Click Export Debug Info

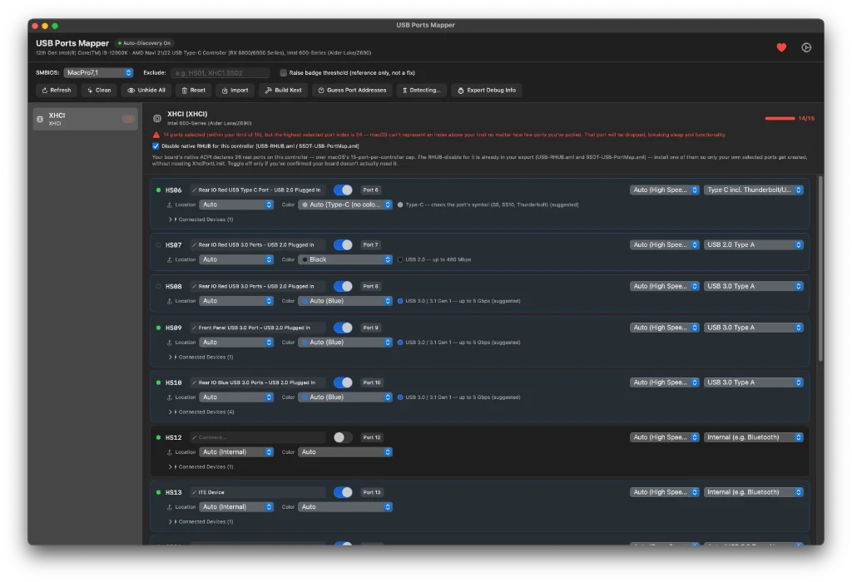tap(486, 90)
